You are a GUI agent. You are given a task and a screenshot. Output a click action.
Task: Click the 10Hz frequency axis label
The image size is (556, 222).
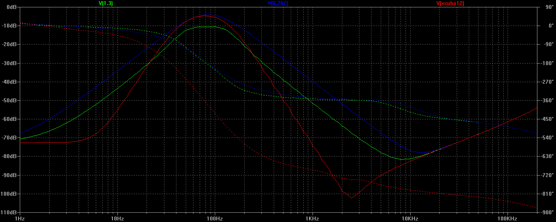click(x=117, y=219)
